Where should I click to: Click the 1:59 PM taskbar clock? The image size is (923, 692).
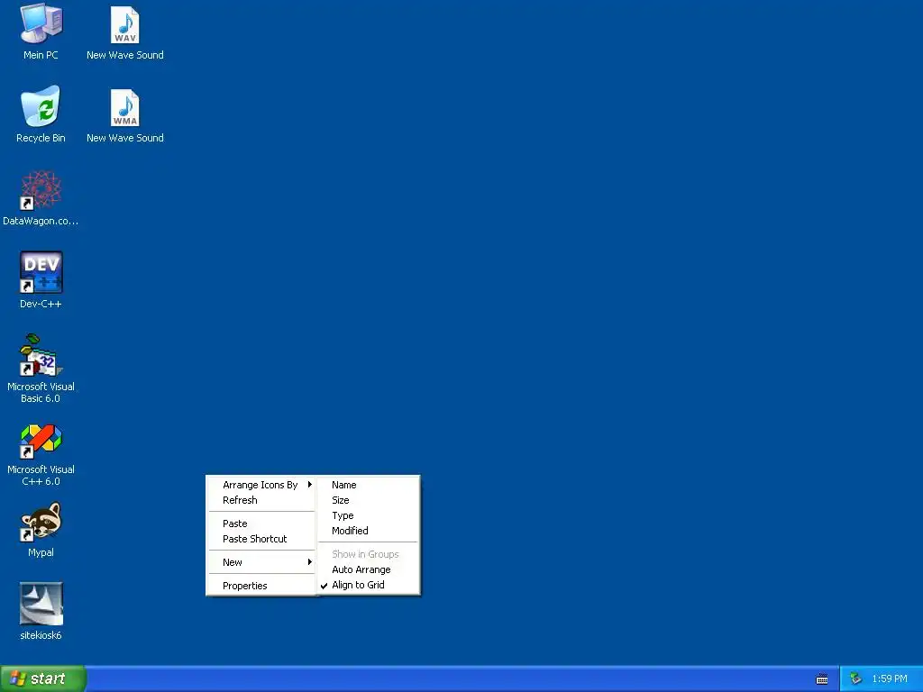pyautogui.click(x=890, y=678)
